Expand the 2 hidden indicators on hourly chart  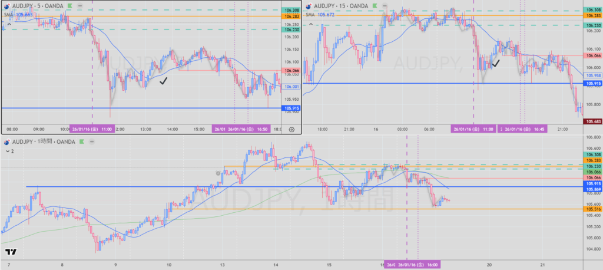pyautogui.click(x=9, y=151)
